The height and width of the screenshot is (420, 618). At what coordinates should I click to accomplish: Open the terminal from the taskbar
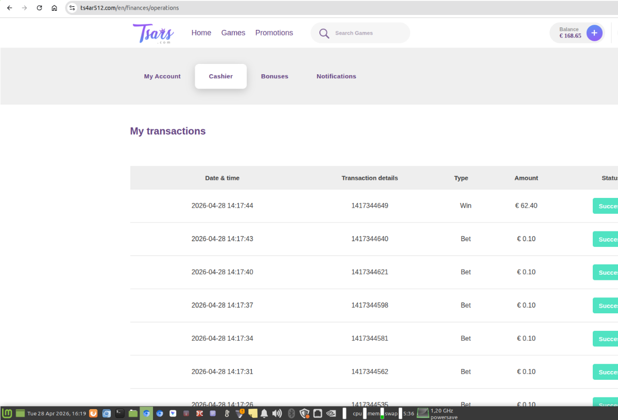(x=119, y=413)
